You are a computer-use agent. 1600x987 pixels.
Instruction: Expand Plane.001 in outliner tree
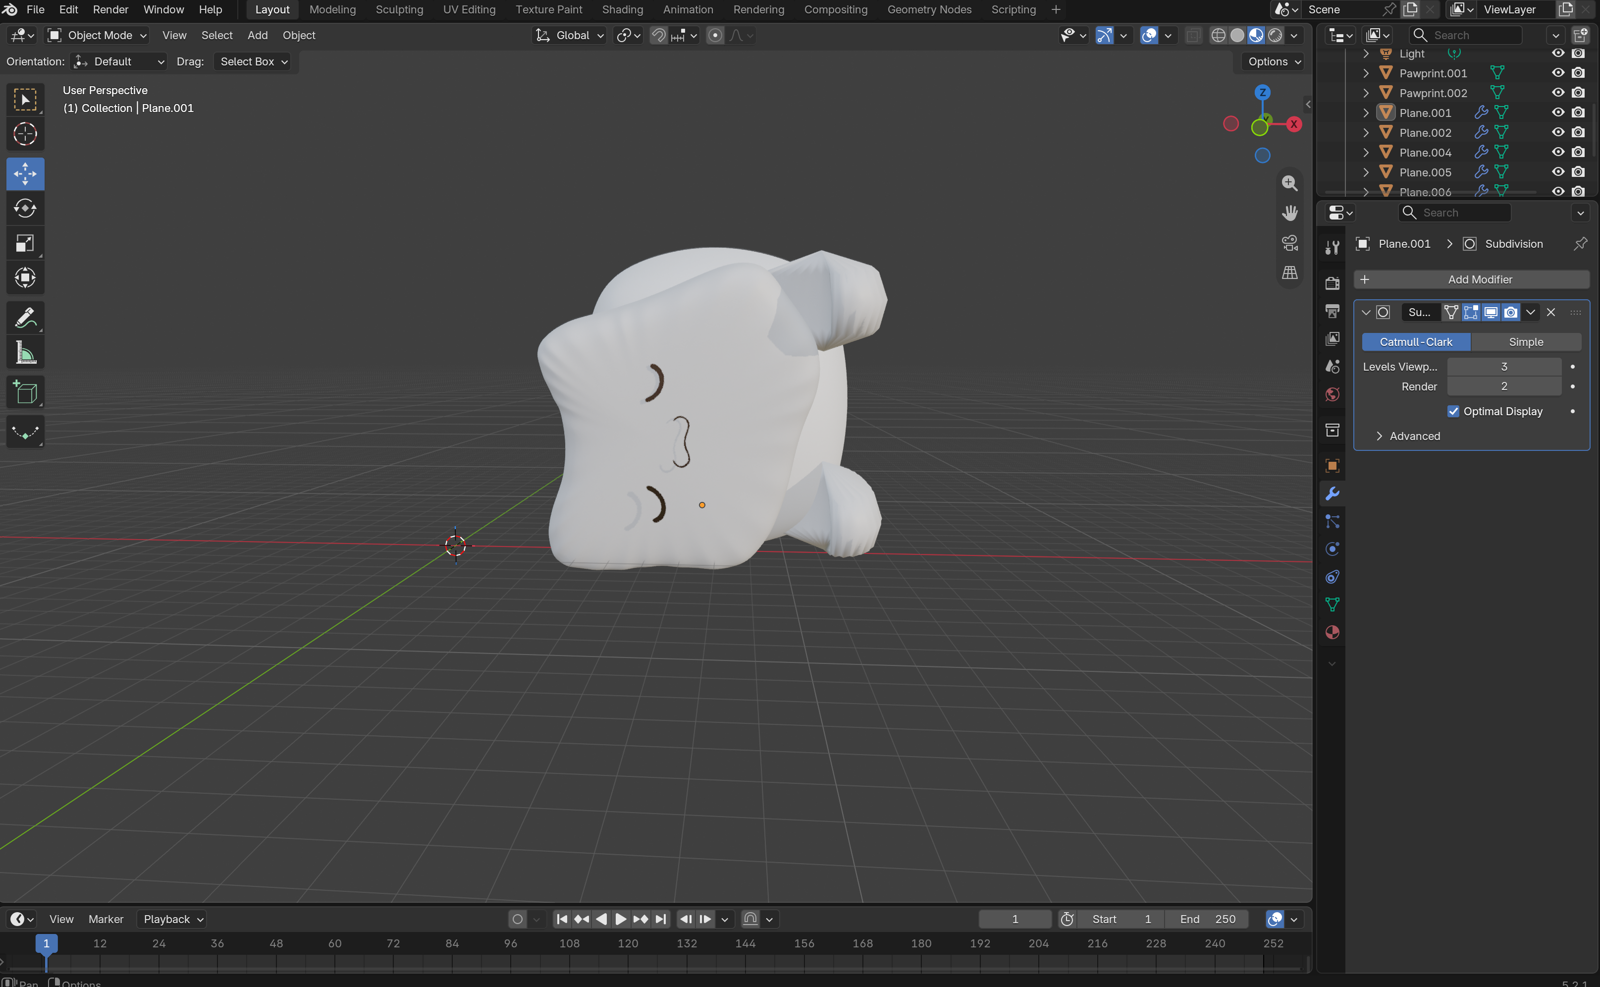tap(1365, 112)
